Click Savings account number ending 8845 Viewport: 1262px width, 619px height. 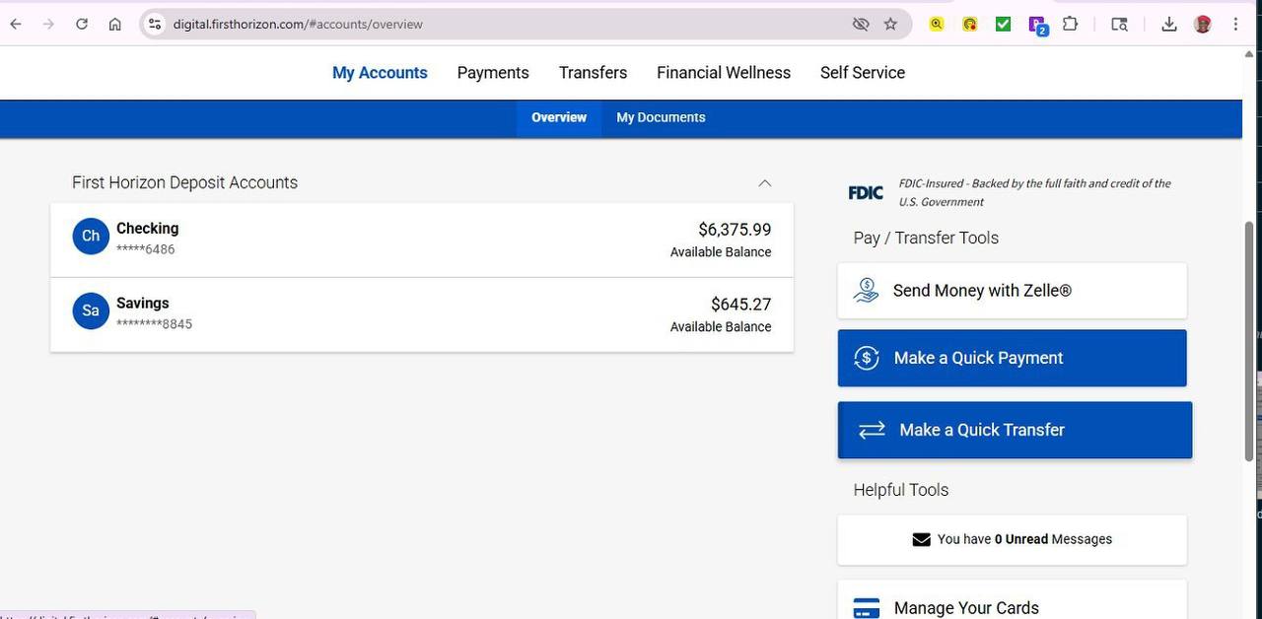pyautogui.click(x=154, y=324)
